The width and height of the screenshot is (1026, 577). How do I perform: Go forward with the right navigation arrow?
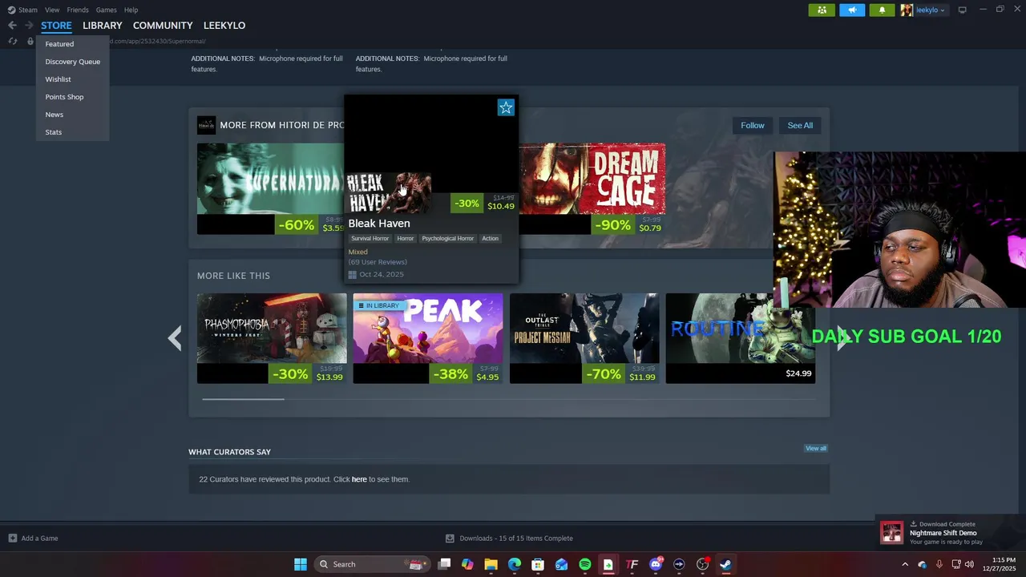[29, 26]
